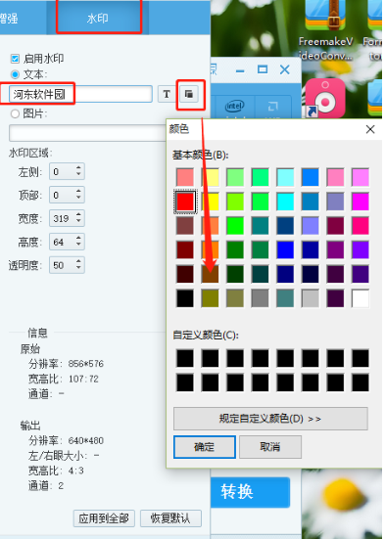Click the image path input field
Image resolution: width=385 pixels, height=539 pixels.
88,133
